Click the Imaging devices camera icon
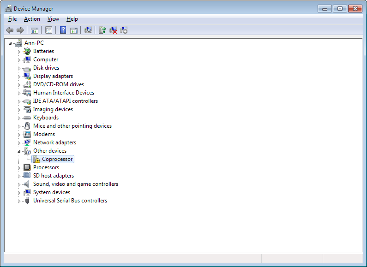Screen dimensions: 367x267 [27, 109]
